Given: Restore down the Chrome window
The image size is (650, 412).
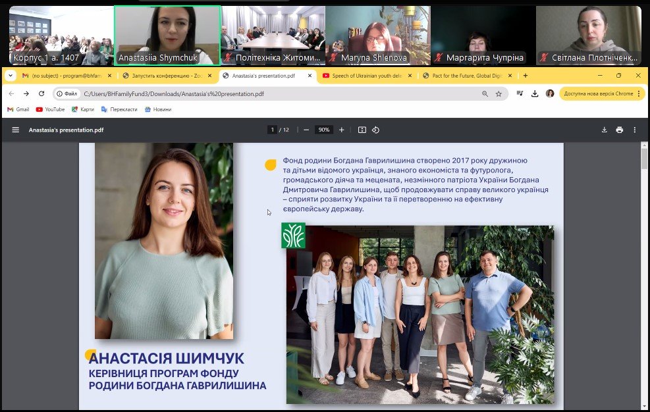Looking at the screenshot, I should pos(618,76).
